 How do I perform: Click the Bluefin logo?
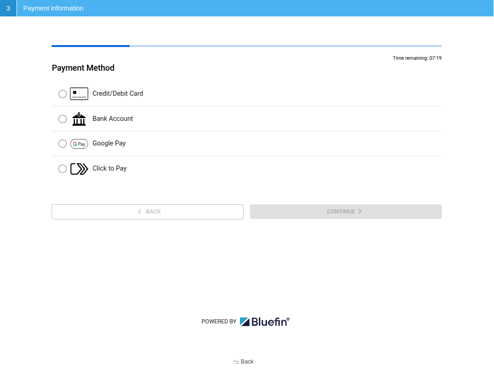265,322
